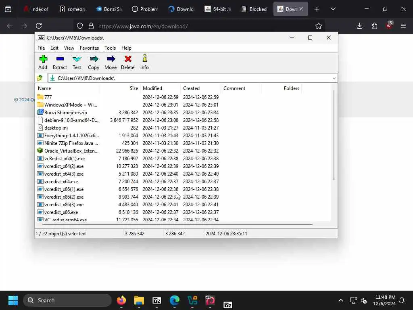Expand the 7-Zip address path dropdown
The height and width of the screenshot is (310, 413).
334,78
